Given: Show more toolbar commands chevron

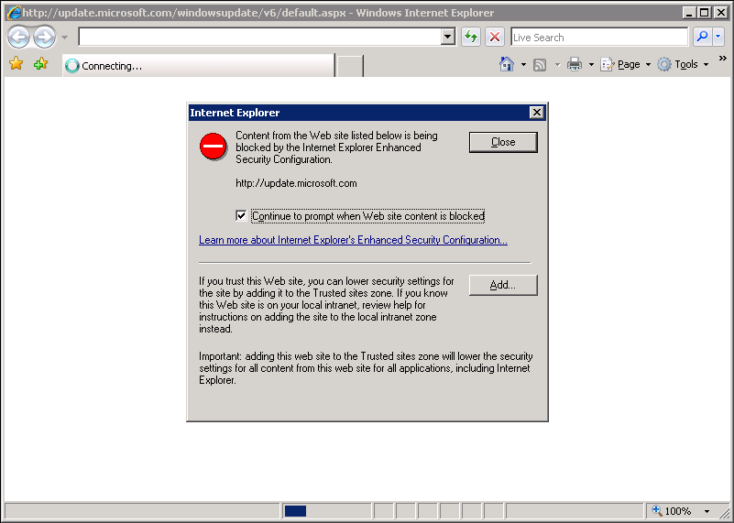Looking at the screenshot, I should (723, 59).
